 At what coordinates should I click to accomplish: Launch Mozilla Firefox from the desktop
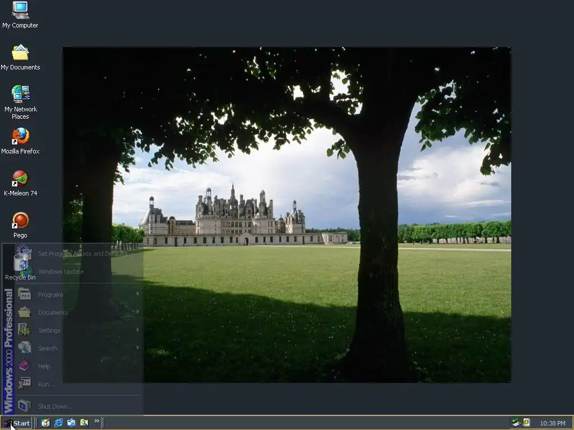(20, 141)
